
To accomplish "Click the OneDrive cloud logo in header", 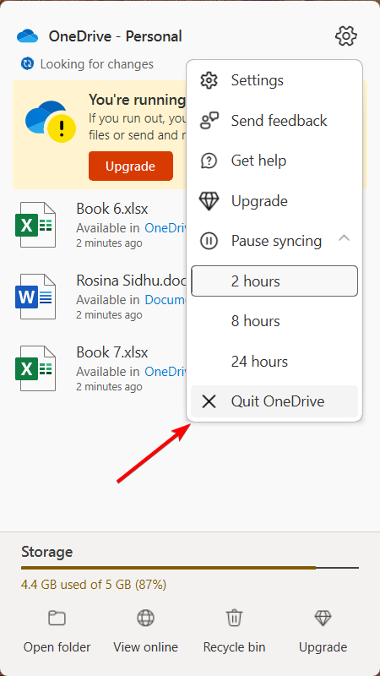I will pyautogui.click(x=28, y=36).
